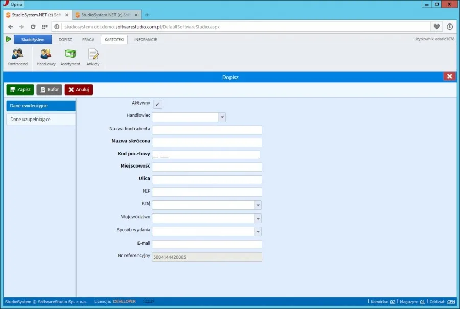Open the Kontrahenci card file

click(x=17, y=57)
